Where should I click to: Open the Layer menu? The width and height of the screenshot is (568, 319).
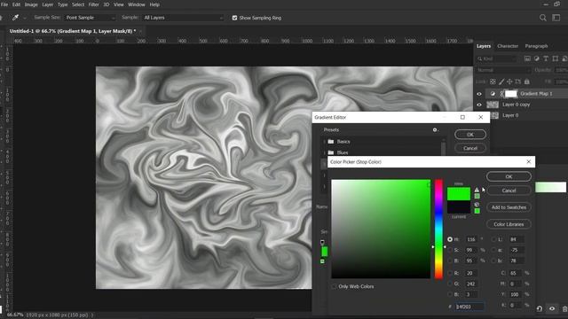47,4
